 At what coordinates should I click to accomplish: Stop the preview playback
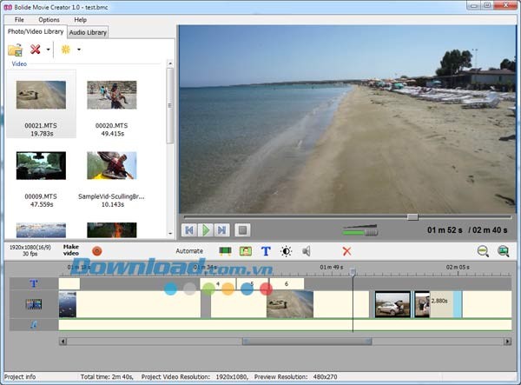click(x=242, y=230)
